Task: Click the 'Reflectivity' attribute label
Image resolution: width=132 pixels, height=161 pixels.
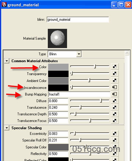Action: tap(38, 154)
